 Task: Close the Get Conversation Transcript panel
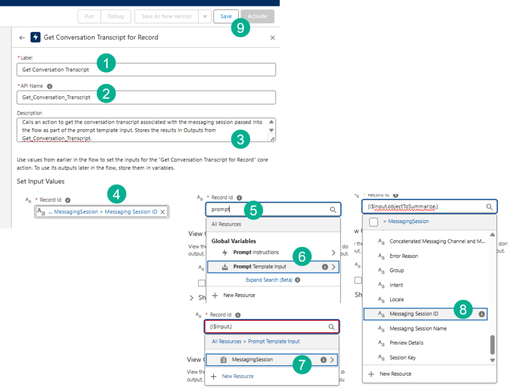(272, 38)
